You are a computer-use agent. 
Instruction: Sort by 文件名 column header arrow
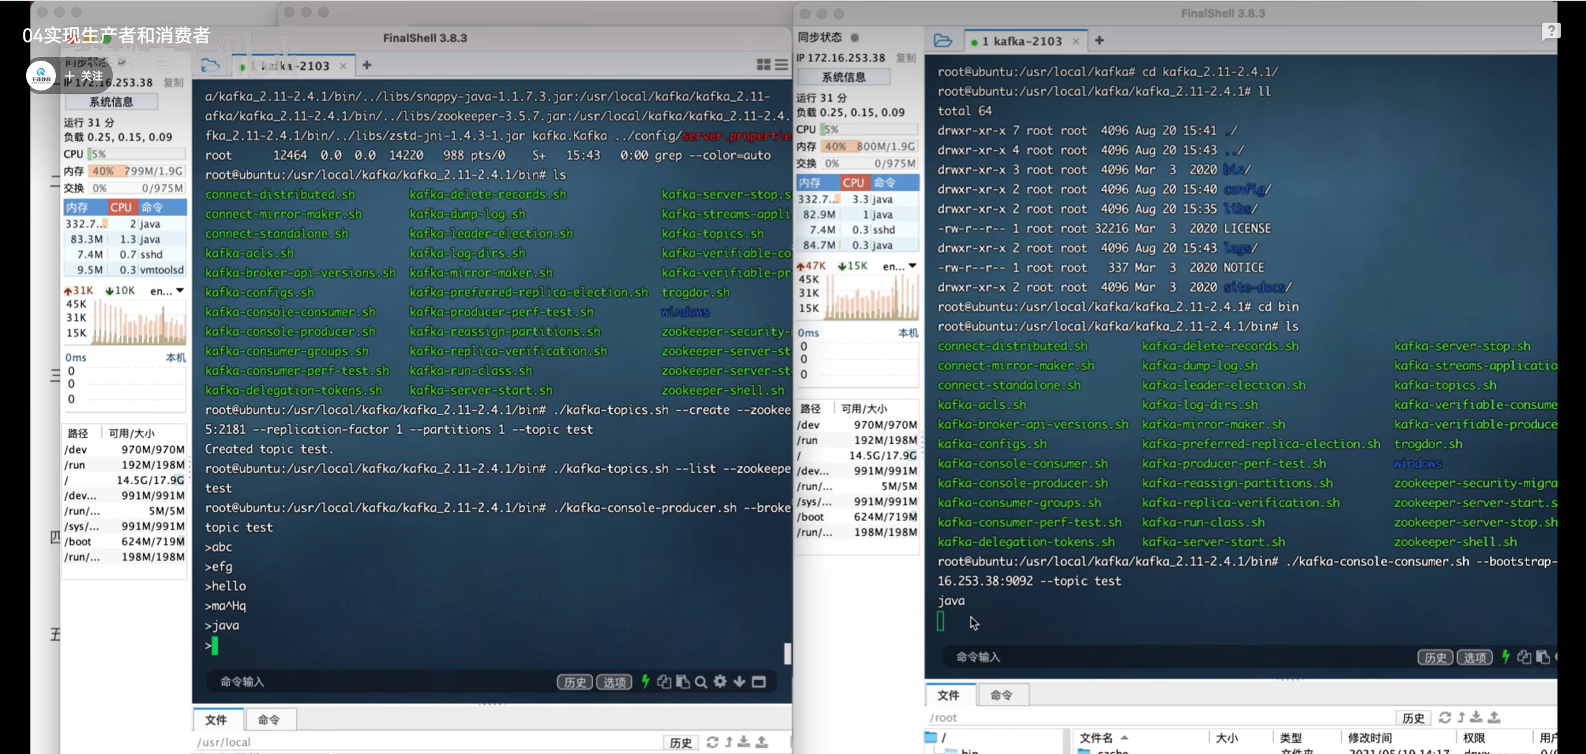(1124, 738)
